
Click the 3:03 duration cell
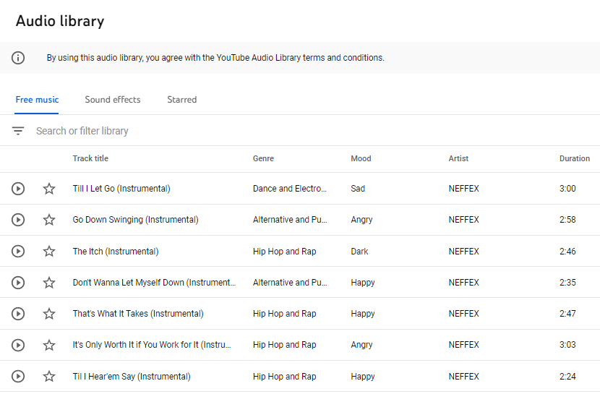pyautogui.click(x=567, y=345)
